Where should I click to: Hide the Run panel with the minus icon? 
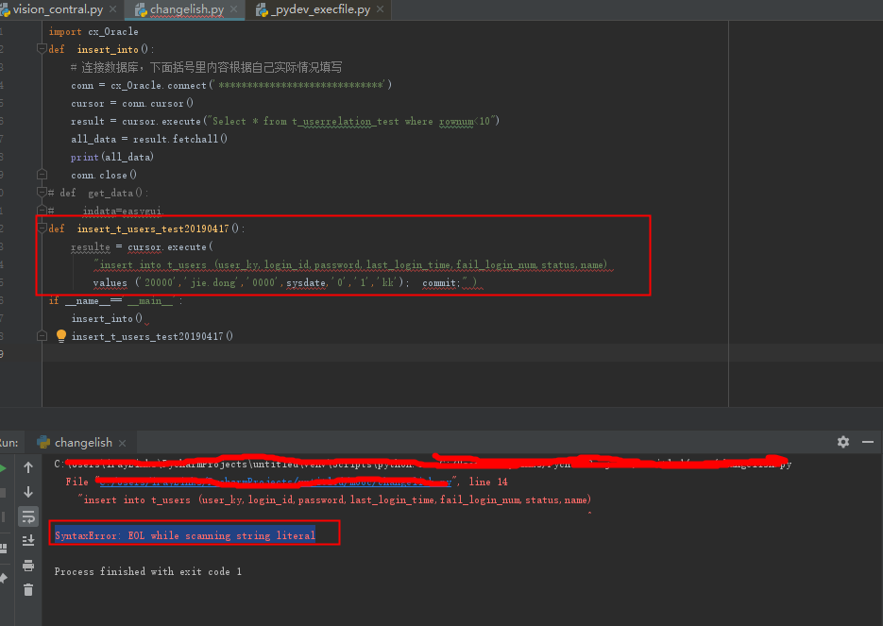click(868, 442)
